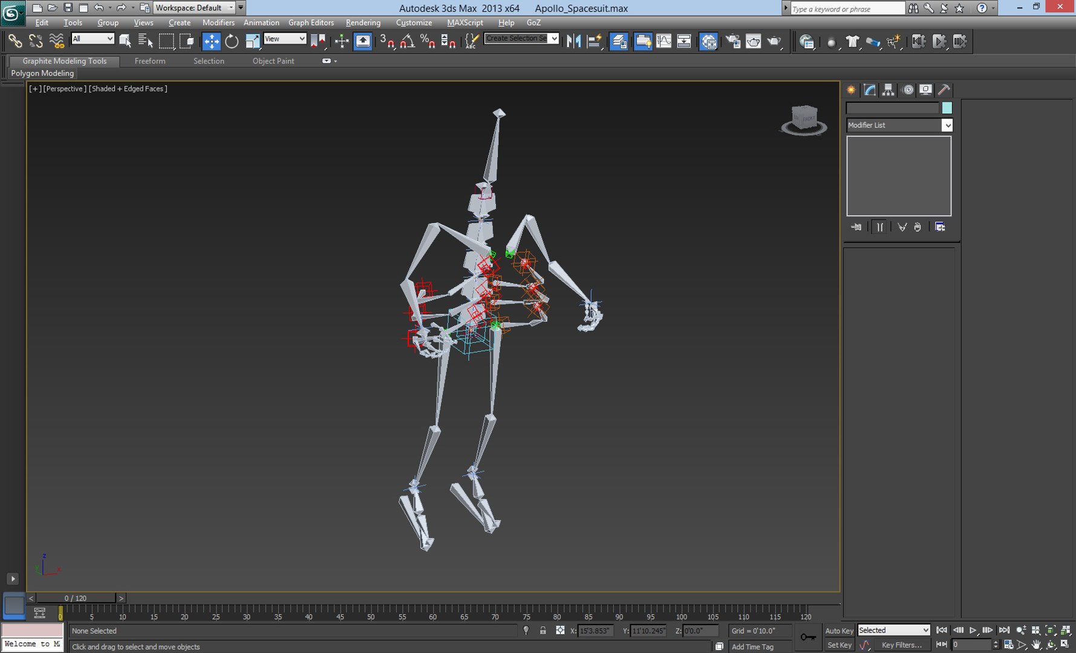Open the Material Editor sphere icon

point(708,41)
